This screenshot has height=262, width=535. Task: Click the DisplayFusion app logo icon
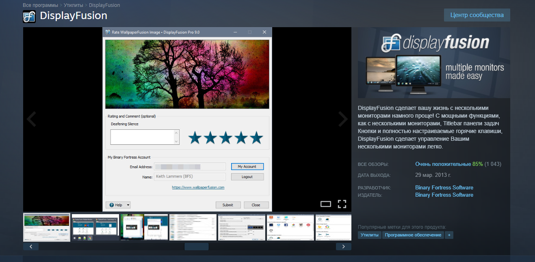click(30, 16)
